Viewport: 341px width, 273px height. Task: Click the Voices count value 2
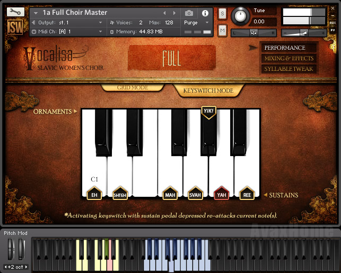click(141, 23)
